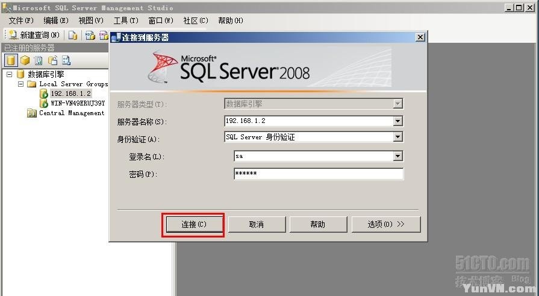Image resolution: width=539 pixels, height=296 pixels.
Task: Click the 连接到服务器 dialog title icon
Action: (x=116, y=37)
